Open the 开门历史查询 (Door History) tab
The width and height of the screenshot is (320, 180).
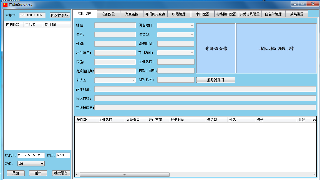[155, 14]
